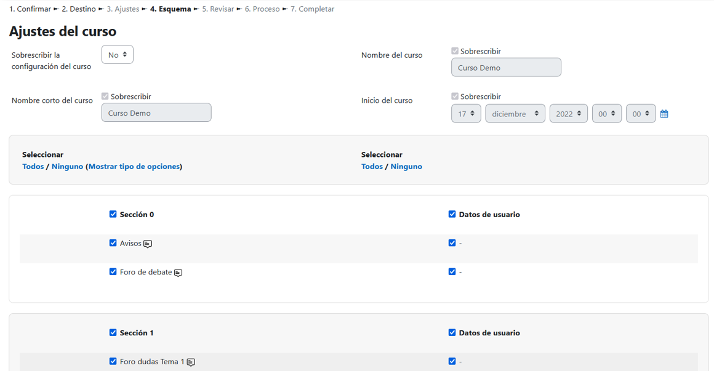This screenshot has width=714, height=371.
Task: Click Todos link in the left Seleccionar column
Action: pos(33,167)
